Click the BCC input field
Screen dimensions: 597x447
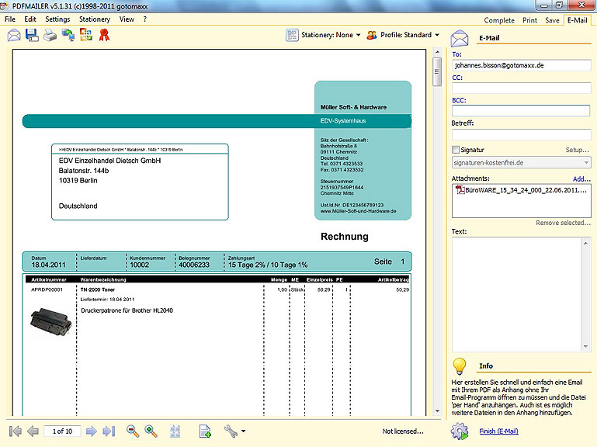521,111
